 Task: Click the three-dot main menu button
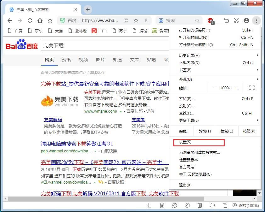(257, 21)
